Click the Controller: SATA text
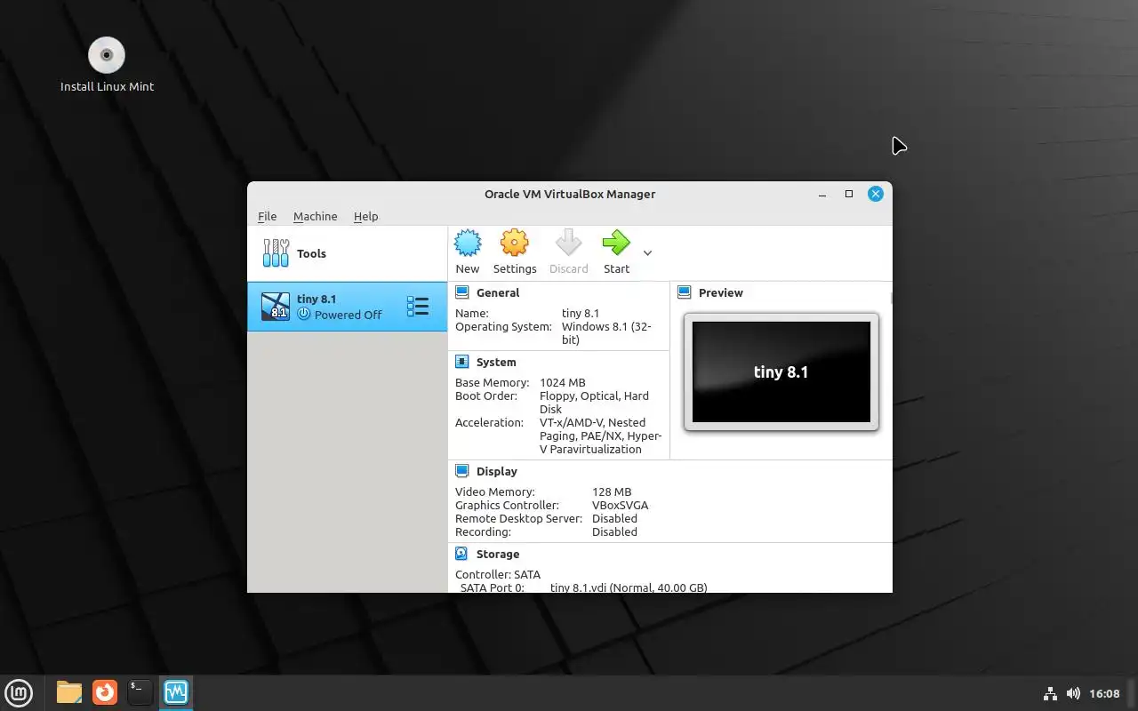Viewport: 1138px width, 711px height. click(x=498, y=574)
